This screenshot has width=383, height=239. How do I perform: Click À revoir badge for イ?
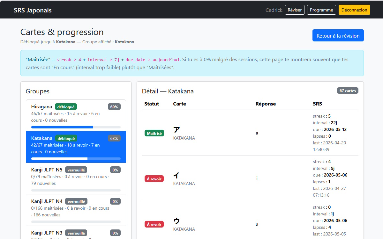[x=154, y=179]
